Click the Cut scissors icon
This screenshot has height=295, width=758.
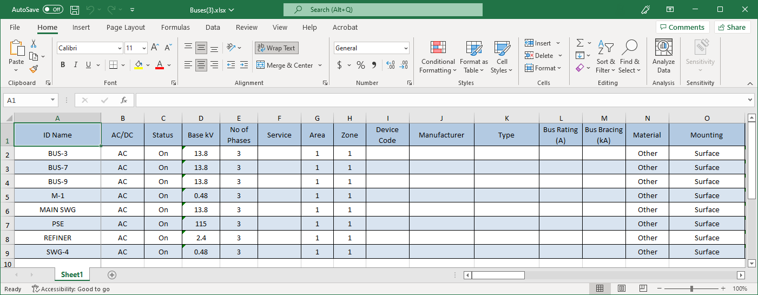[34, 44]
